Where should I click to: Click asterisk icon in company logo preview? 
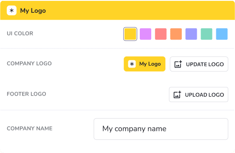click(x=132, y=64)
